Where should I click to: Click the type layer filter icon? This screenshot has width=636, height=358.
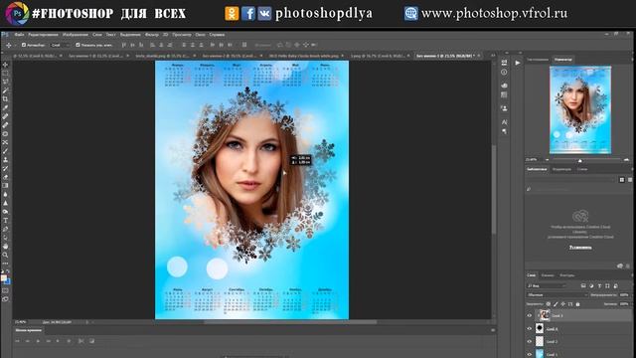[x=599, y=285]
